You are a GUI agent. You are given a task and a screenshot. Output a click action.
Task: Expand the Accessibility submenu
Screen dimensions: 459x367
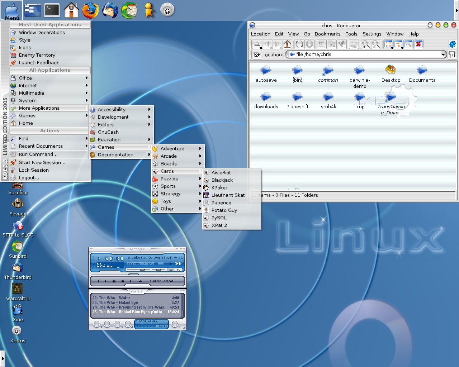click(x=121, y=109)
